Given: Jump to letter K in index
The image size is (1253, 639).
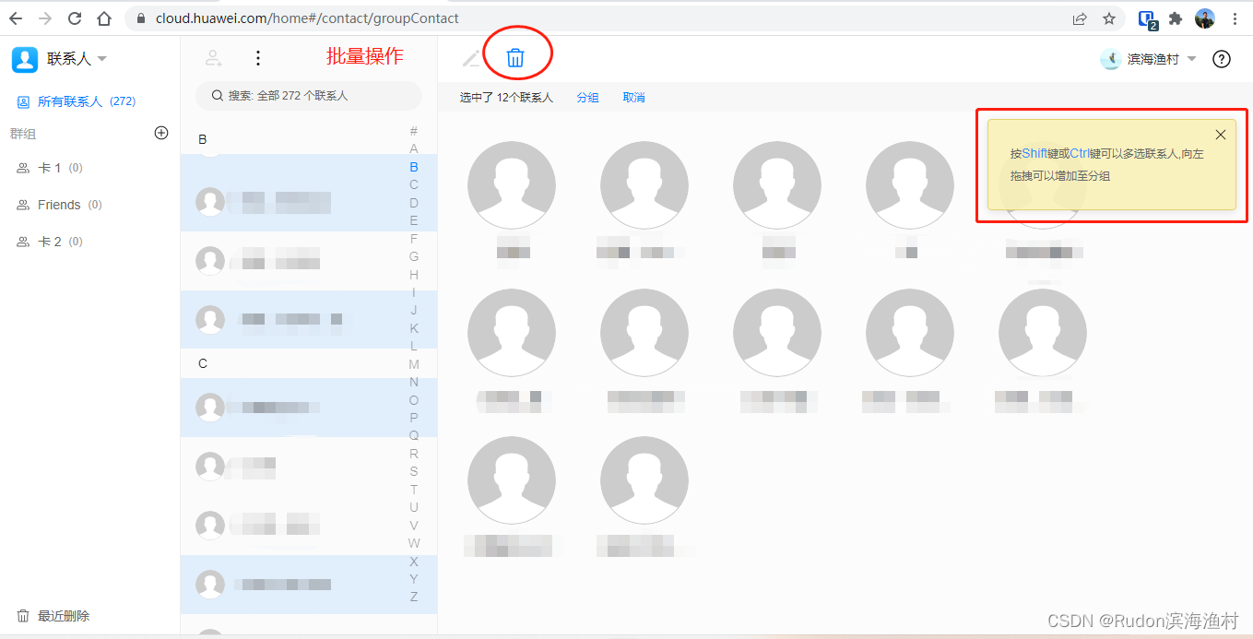Looking at the screenshot, I should coord(414,328).
